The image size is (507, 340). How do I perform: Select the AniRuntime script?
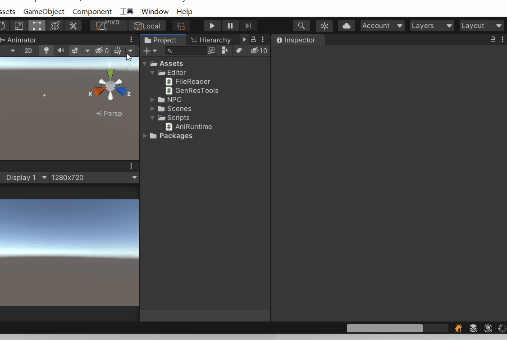coord(188,127)
